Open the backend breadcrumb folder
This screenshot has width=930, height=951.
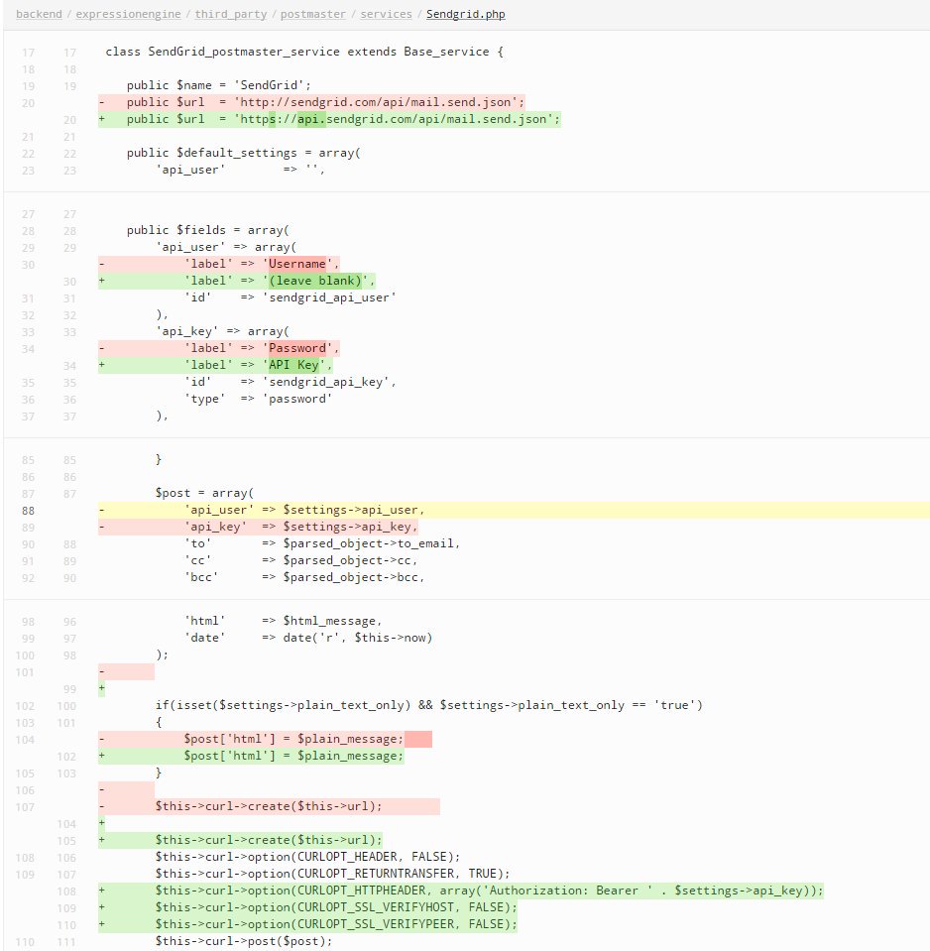coord(39,14)
